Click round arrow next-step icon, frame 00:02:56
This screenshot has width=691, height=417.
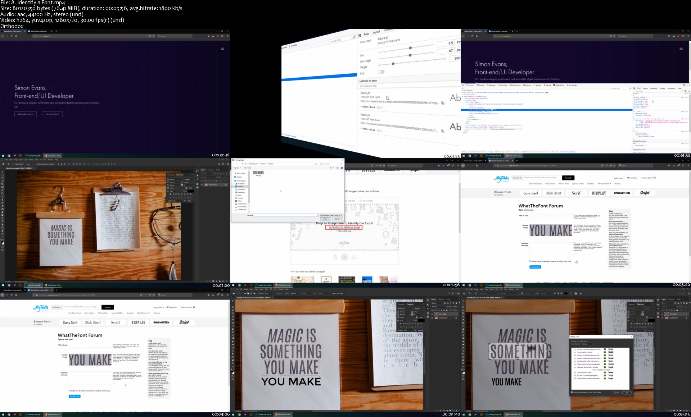click(x=344, y=257)
